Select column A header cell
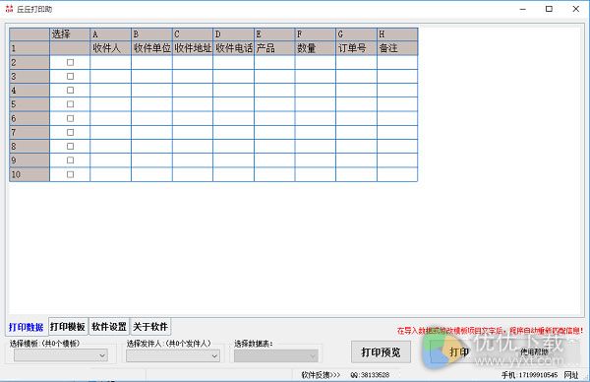Image resolution: width=590 pixels, height=382 pixels. pos(110,34)
